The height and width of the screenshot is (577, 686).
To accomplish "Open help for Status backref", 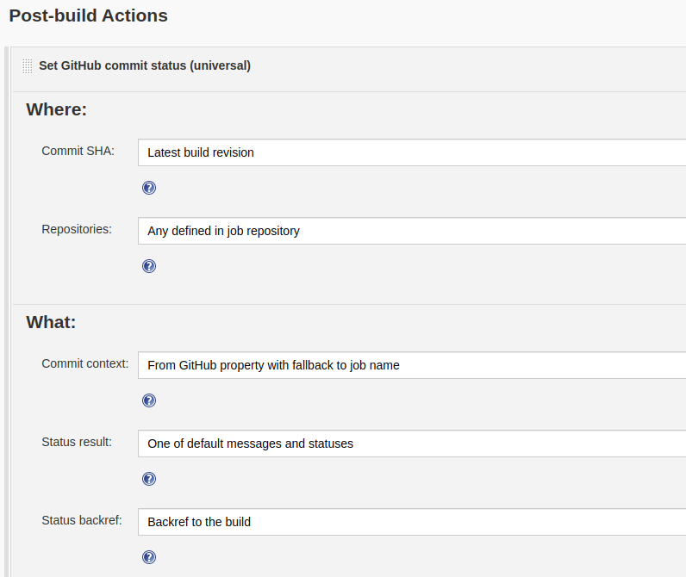I will [149, 557].
